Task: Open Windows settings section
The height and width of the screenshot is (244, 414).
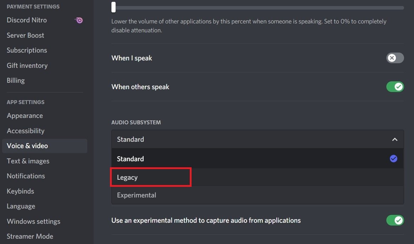Action: pyautogui.click(x=33, y=222)
